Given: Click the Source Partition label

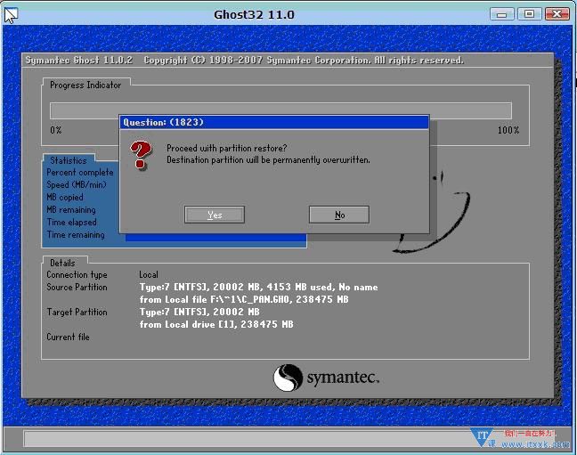Looking at the screenshot, I should point(77,287).
